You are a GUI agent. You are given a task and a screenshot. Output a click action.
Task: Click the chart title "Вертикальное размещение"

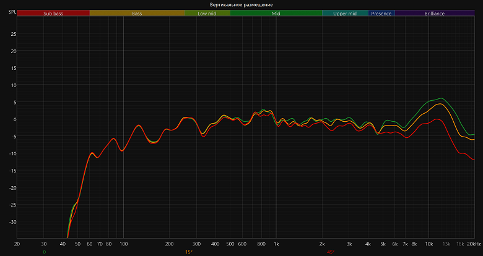[241, 4]
